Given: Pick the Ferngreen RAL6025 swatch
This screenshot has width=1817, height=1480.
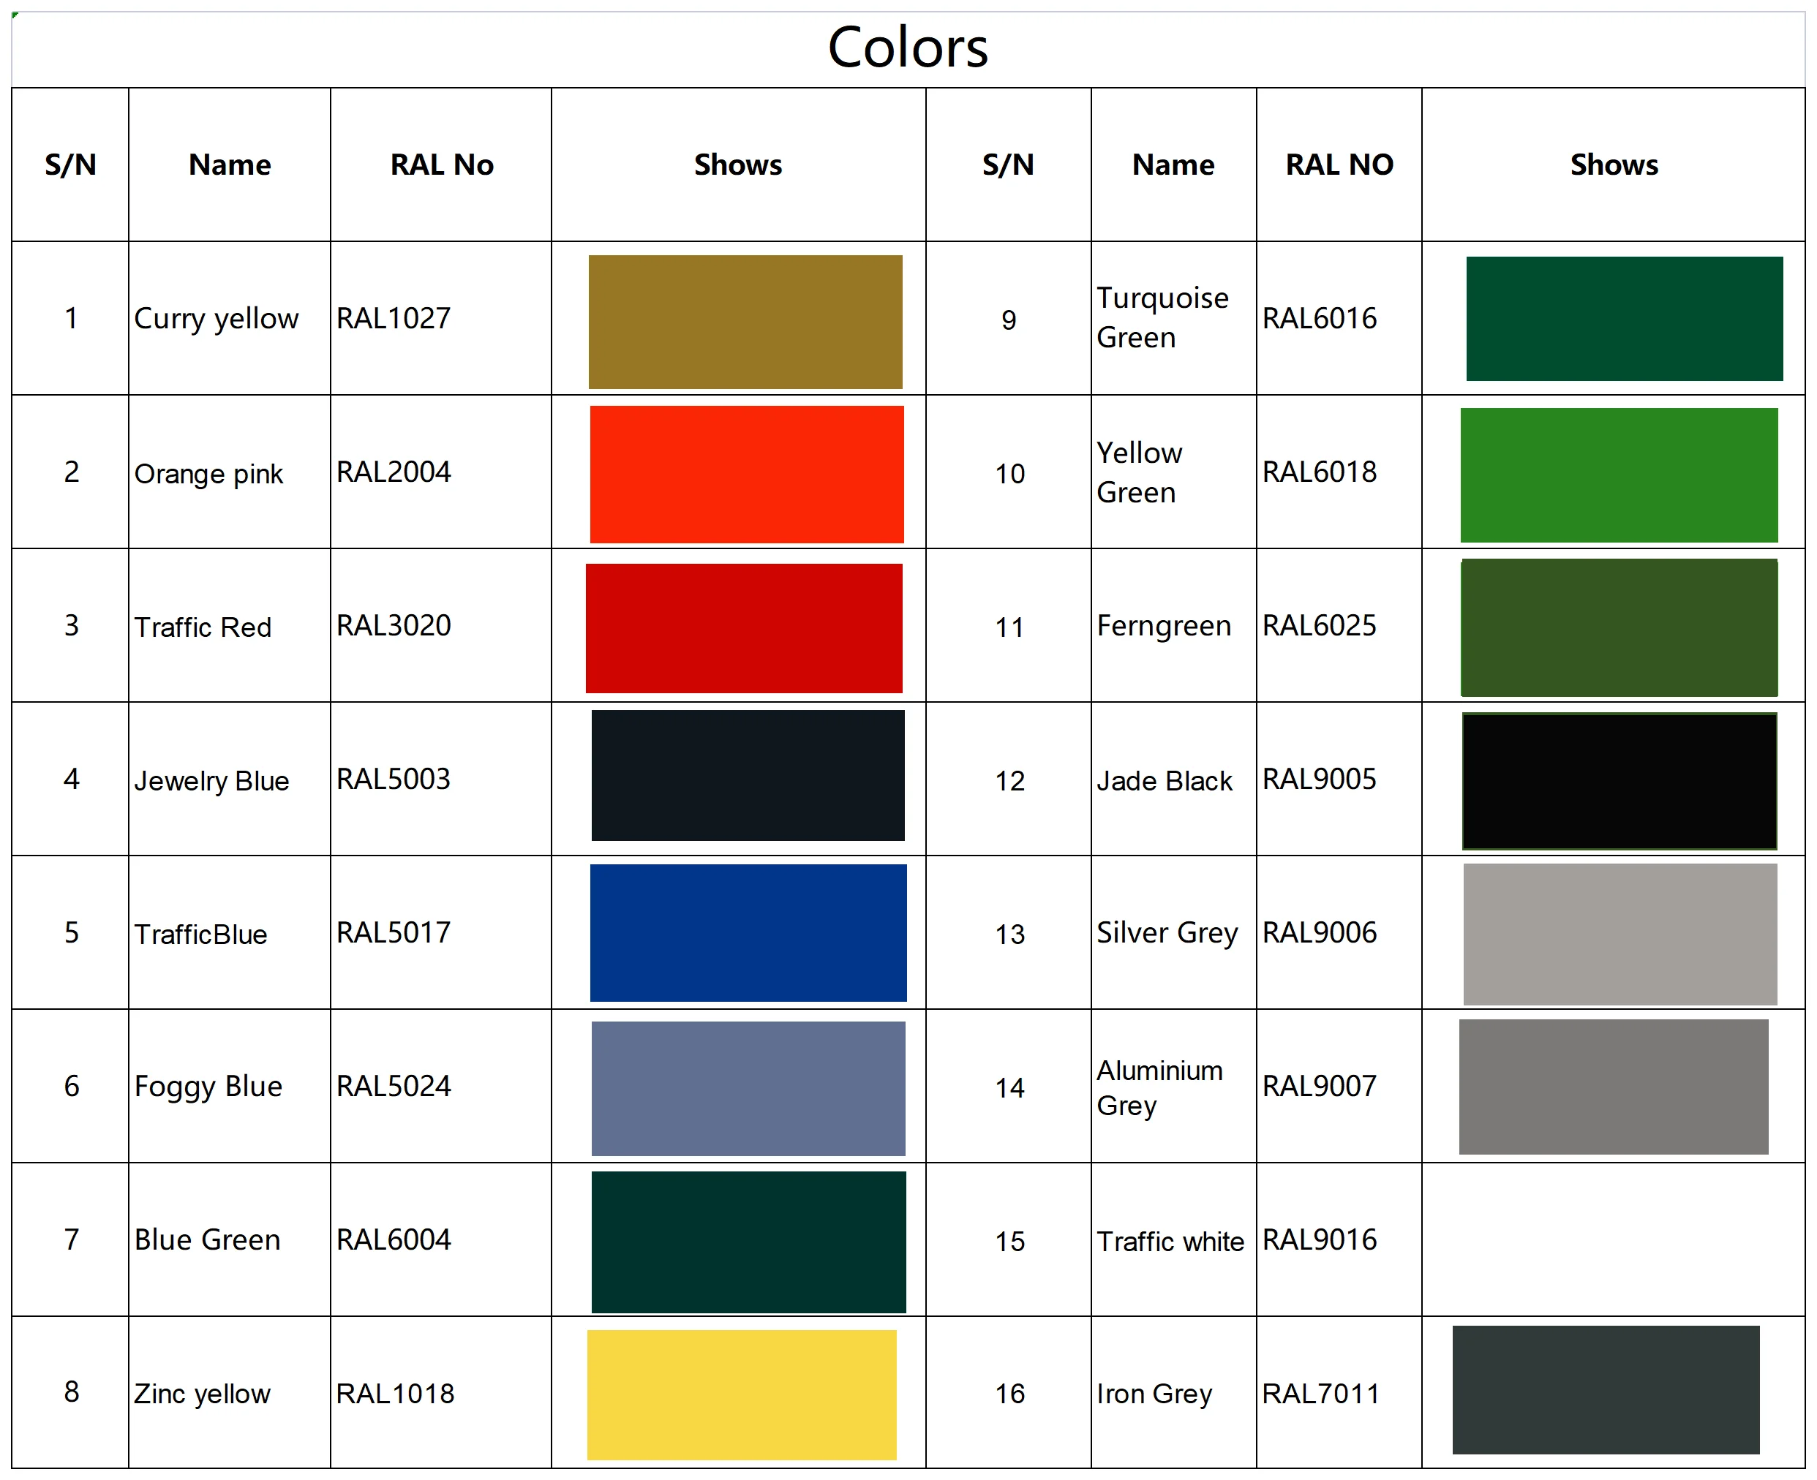Looking at the screenshot, I should pos(1618,627).
